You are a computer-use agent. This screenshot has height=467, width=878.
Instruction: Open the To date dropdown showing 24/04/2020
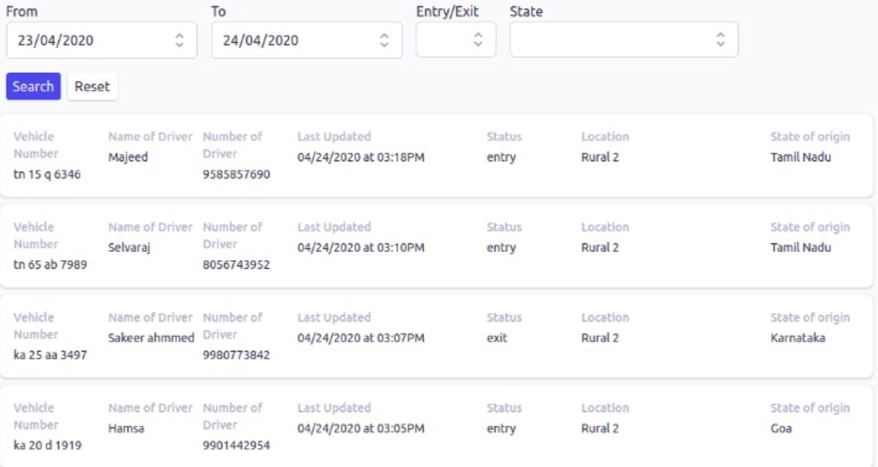point(306,41)
